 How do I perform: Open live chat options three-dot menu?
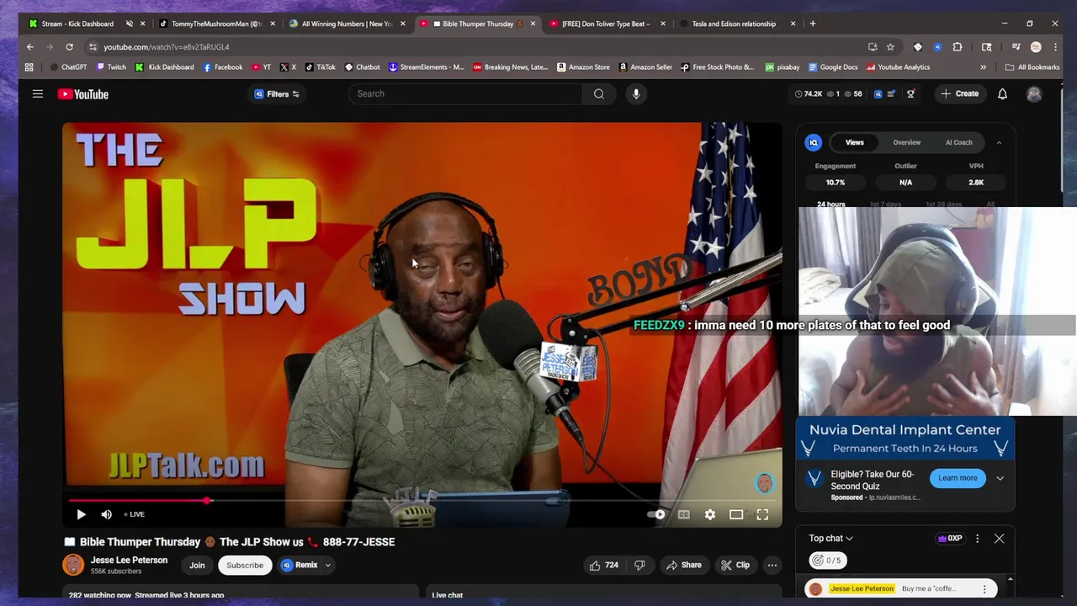click(x=977, y=539)
